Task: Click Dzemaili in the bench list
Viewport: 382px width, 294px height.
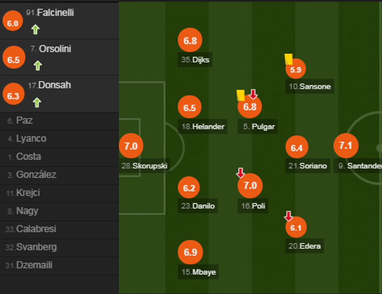Action: pyautogui.click(x=34, y=266)
